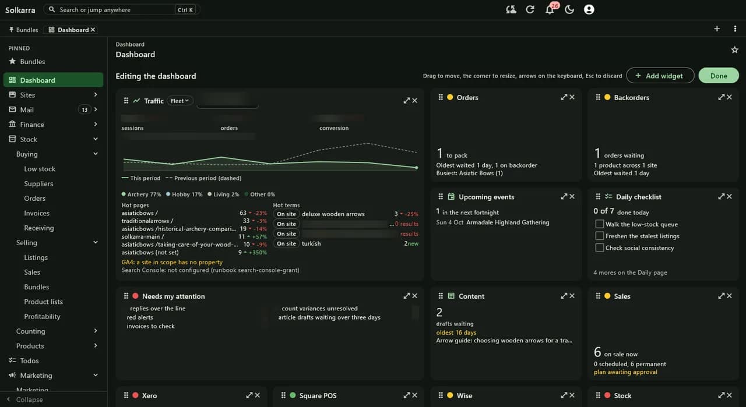Click the Archery 77% legend dot
This screenshot has width=746, height=407.
click(x=124, y=194)
